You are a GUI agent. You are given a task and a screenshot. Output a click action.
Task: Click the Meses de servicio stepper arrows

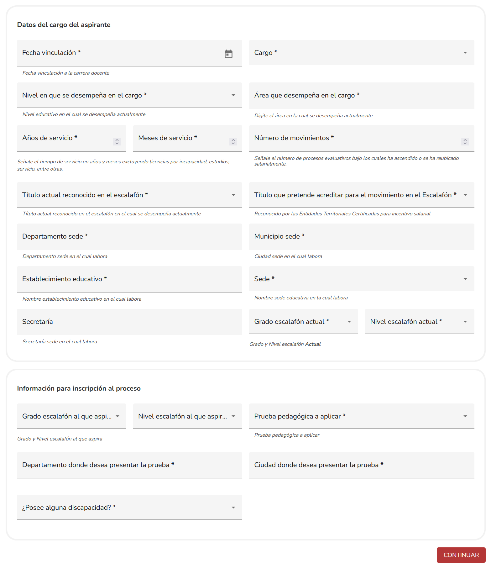(233, 142)
